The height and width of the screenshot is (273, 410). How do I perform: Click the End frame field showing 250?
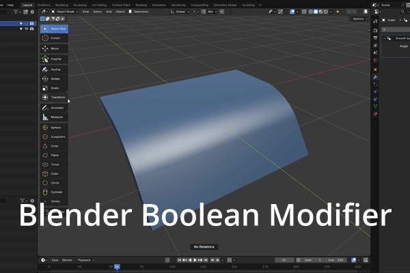click(x=336, y=260)
